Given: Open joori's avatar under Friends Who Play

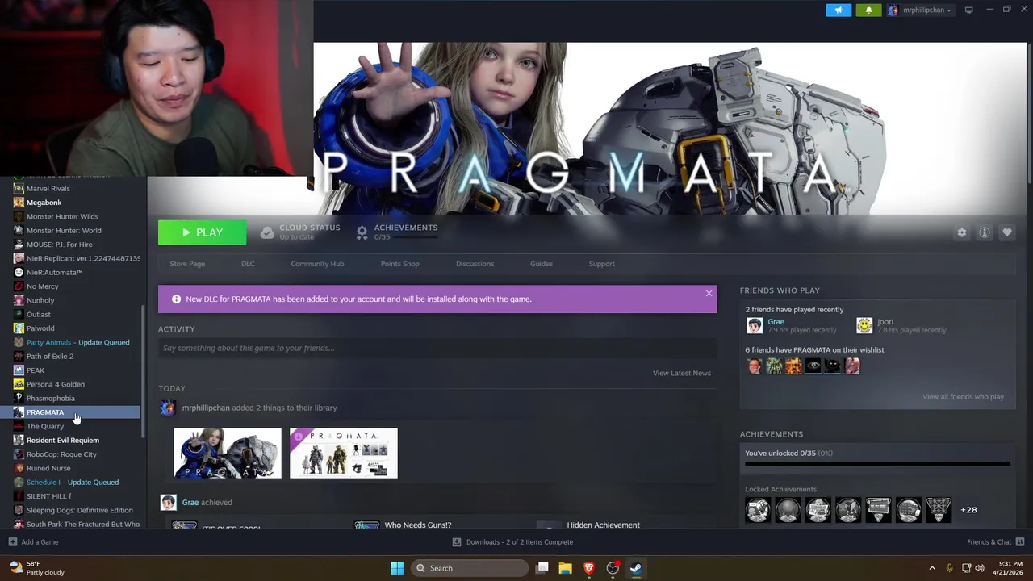Looking at the screenshot, I should 864,325.
